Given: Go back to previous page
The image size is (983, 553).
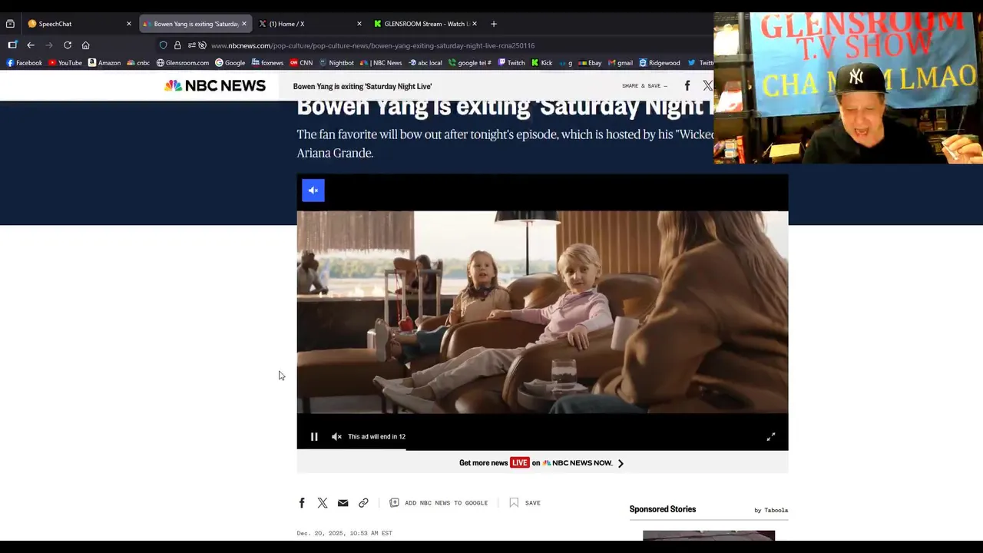Looking at the screenshot, I should tap(31, 45).
